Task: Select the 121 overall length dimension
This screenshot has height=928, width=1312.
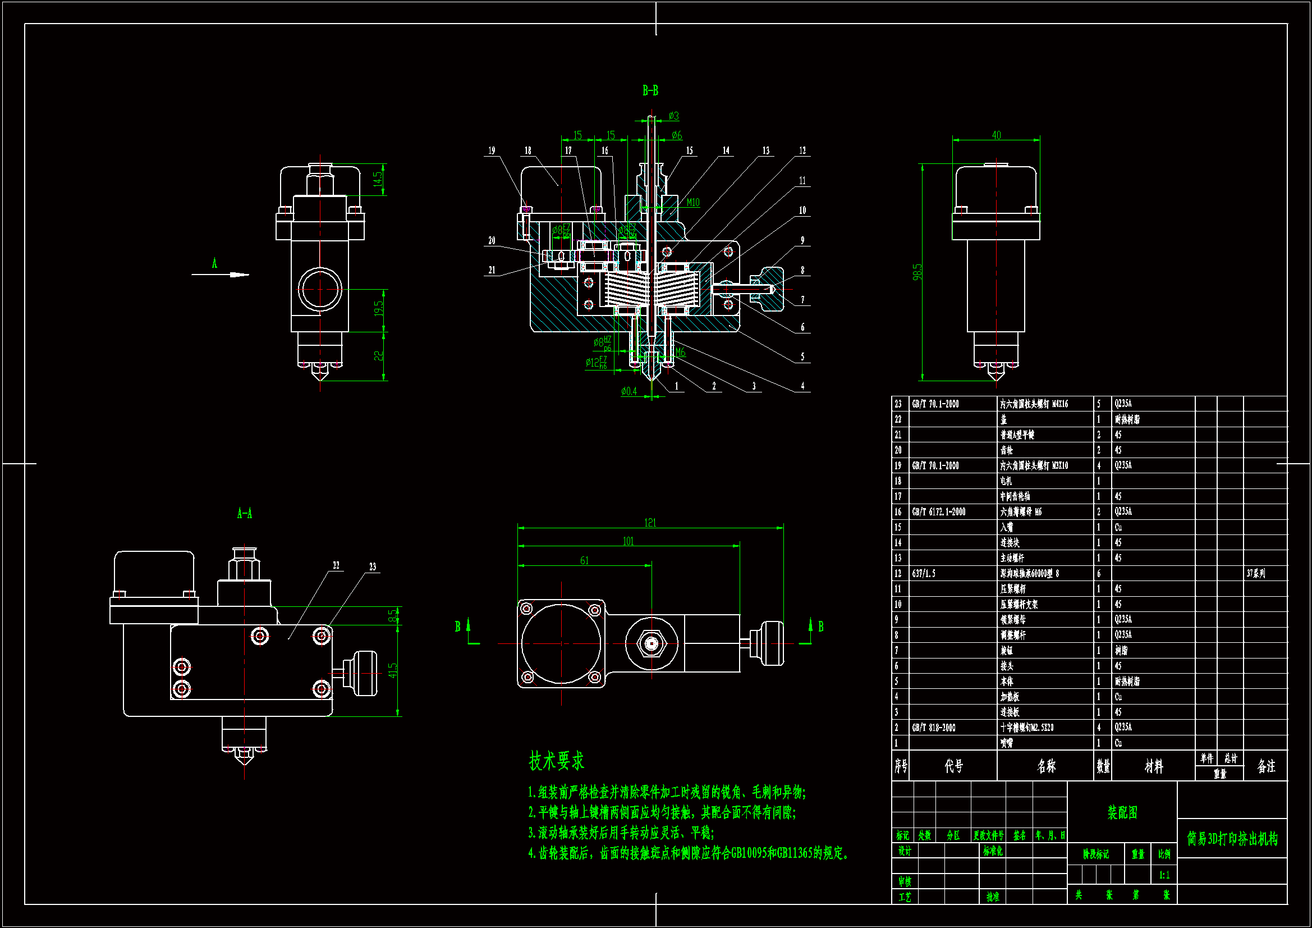Action: pyautogui.click(x=650, y=523)
